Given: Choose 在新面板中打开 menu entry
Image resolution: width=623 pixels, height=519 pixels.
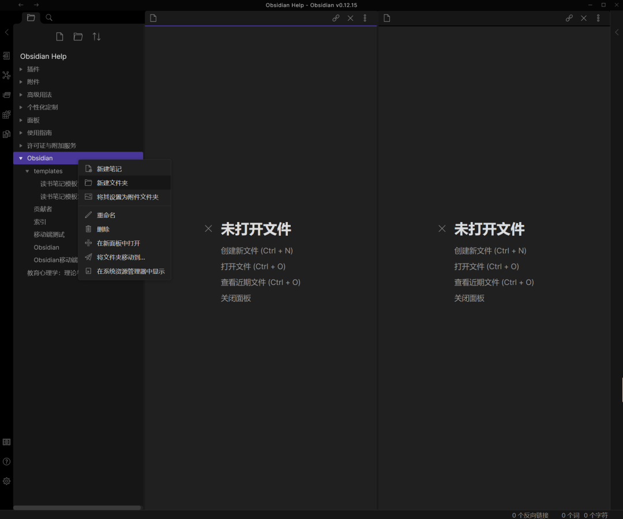Looking at the screenshot, I should click(125, 243).
